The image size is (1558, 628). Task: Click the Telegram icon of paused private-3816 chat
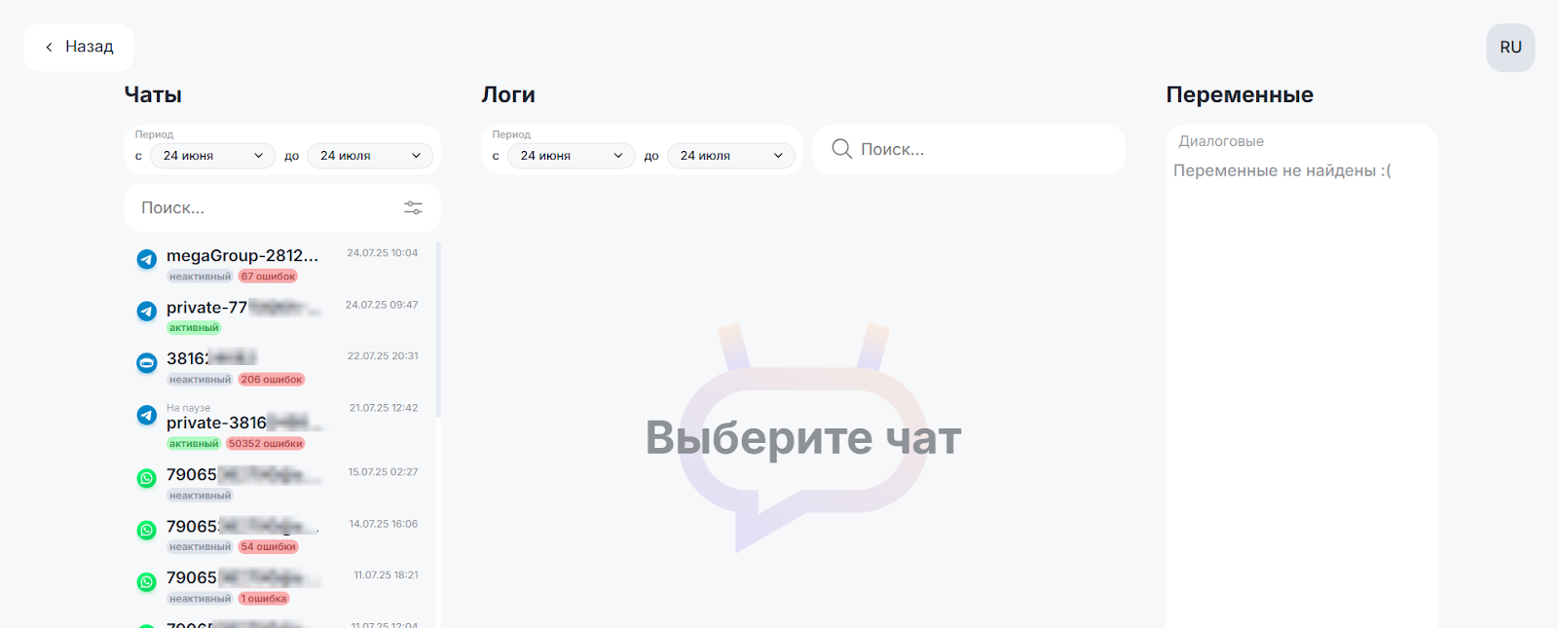point(146,416)
